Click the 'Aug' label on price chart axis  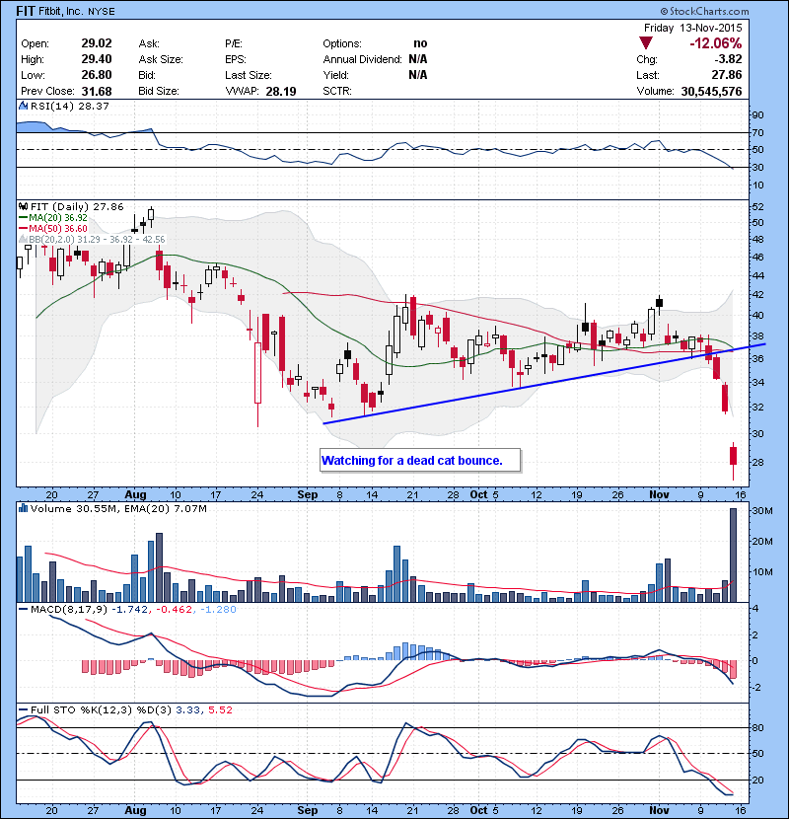135,494
